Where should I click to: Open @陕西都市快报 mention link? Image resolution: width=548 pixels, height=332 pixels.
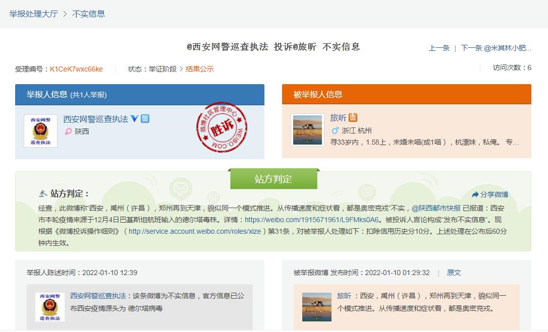pos(436,209)
